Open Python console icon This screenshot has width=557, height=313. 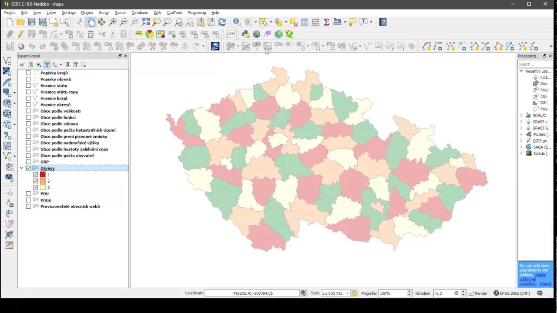pos(245,34)
